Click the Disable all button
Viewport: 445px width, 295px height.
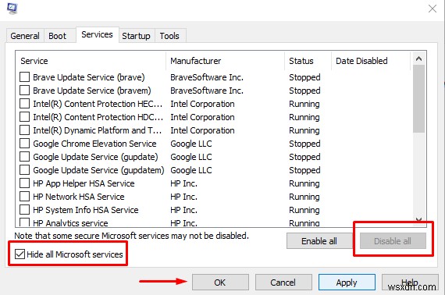[x=393, y=241]
